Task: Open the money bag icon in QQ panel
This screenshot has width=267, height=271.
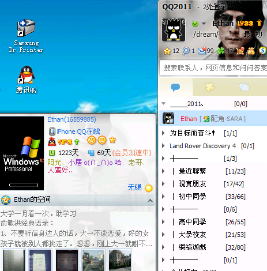Action: point(251,51)
